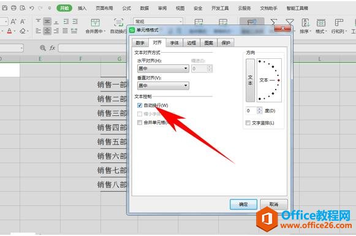The image size is (356, 236).
Task: Click the 行和列 rows and columns icon
Action: pyautogui.click(x=338, y=23)
